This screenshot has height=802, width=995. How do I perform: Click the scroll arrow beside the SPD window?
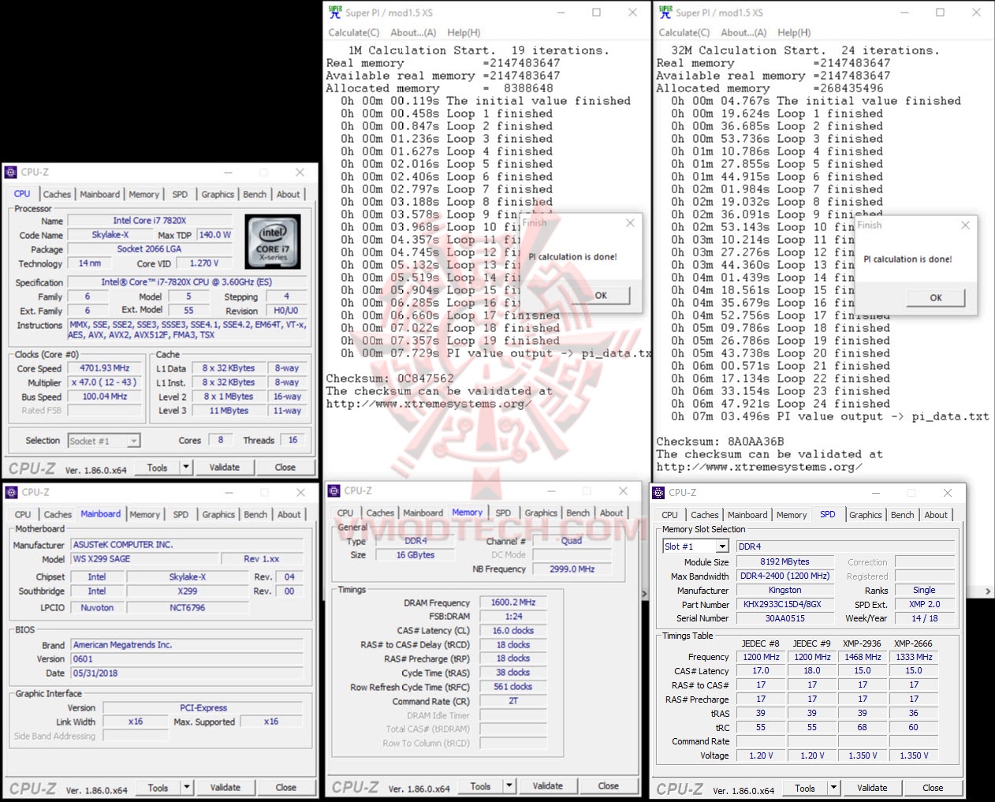click(x=989, y=591)
